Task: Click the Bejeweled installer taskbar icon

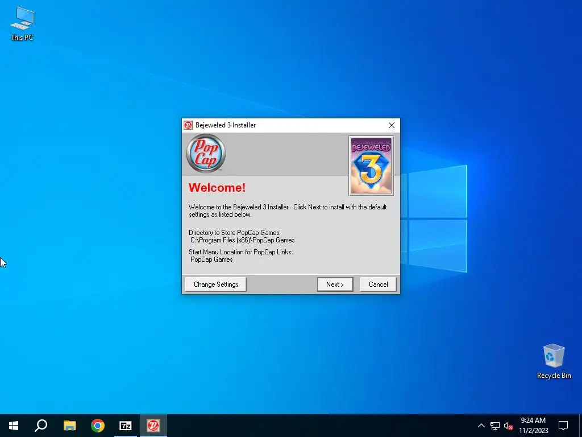Action: click(153, 426)
